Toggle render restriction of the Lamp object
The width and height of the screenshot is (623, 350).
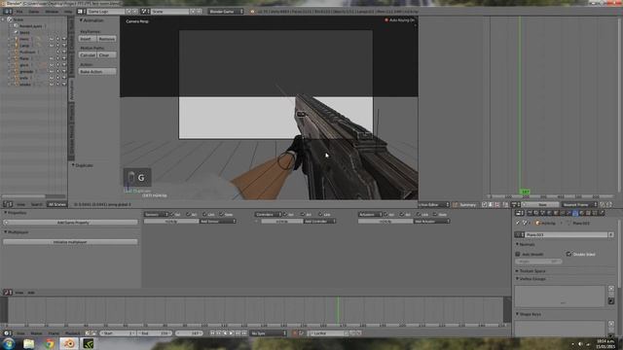pos(64,46)
